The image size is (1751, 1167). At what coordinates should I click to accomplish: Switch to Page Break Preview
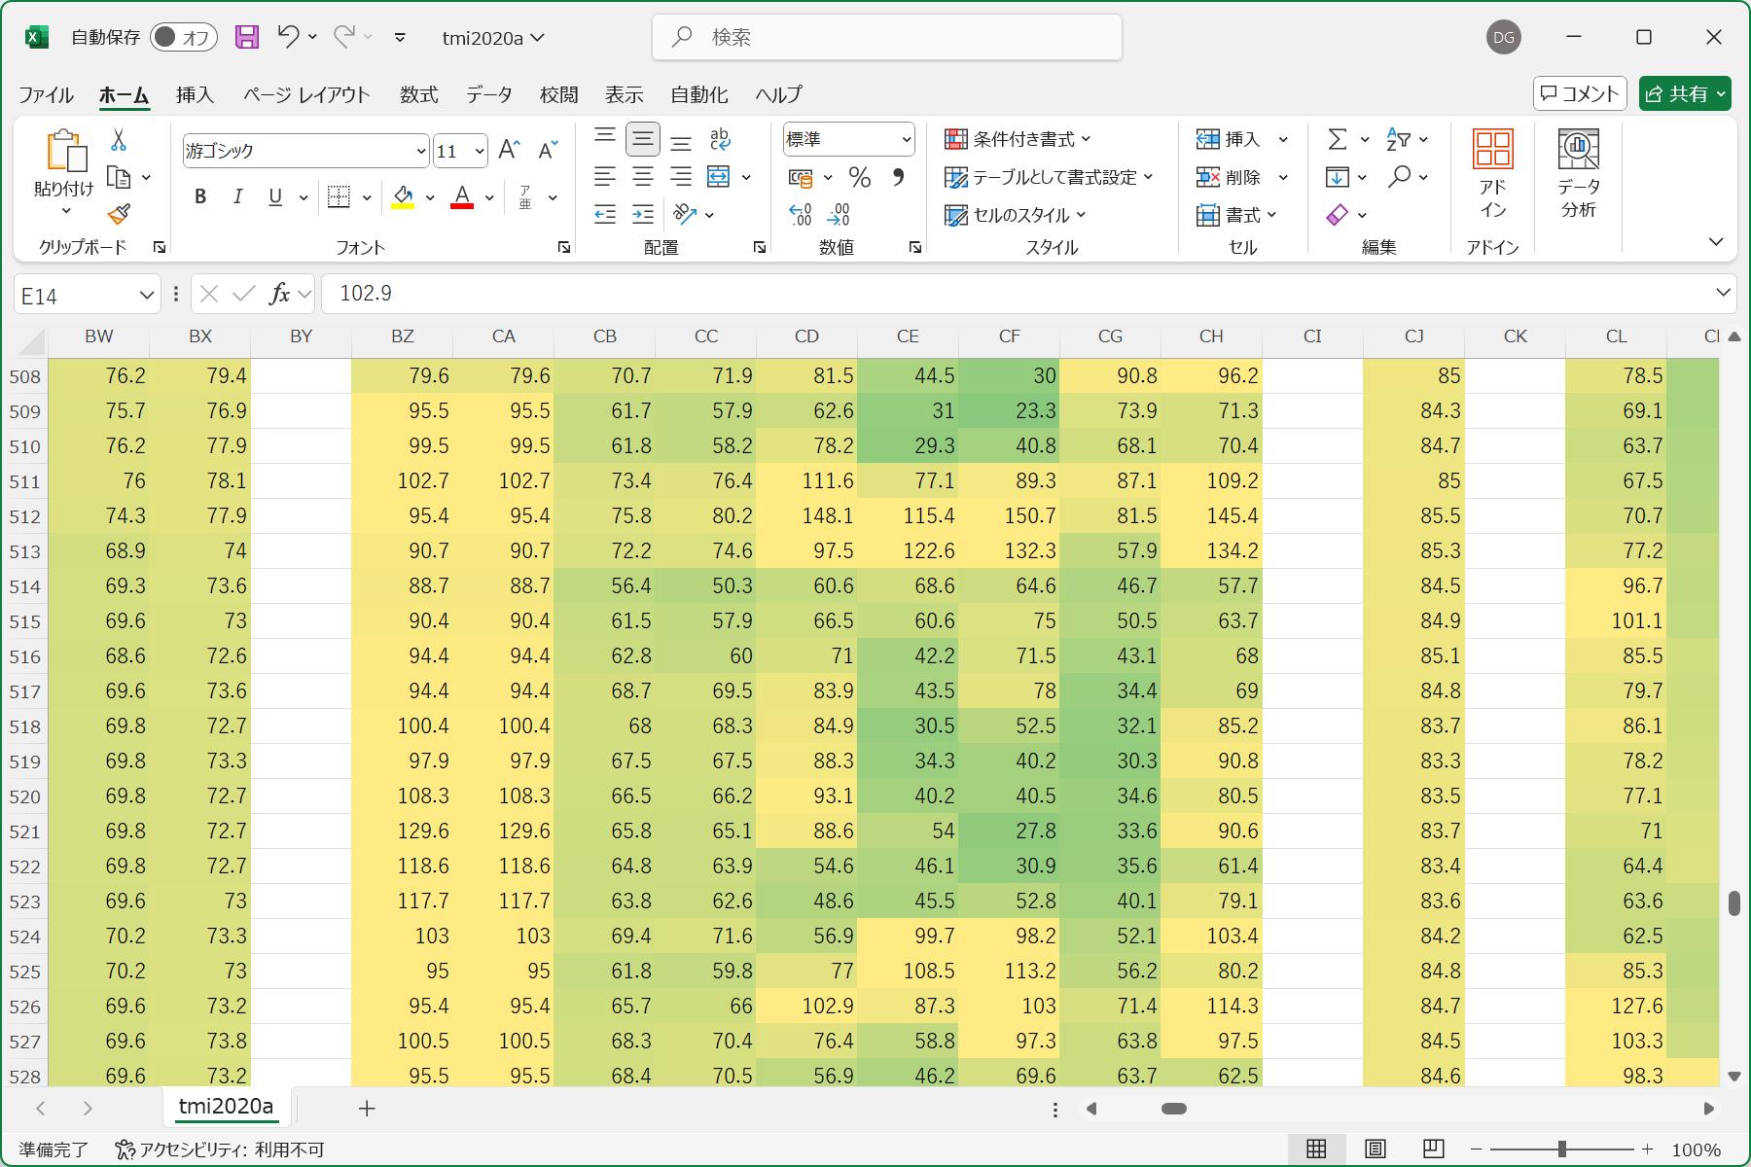pos(1433,1149)
